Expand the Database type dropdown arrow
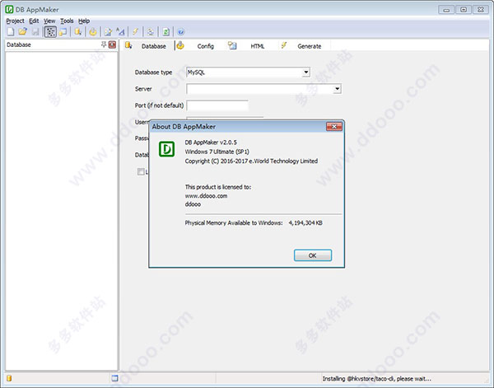 [x=305, y=72]
